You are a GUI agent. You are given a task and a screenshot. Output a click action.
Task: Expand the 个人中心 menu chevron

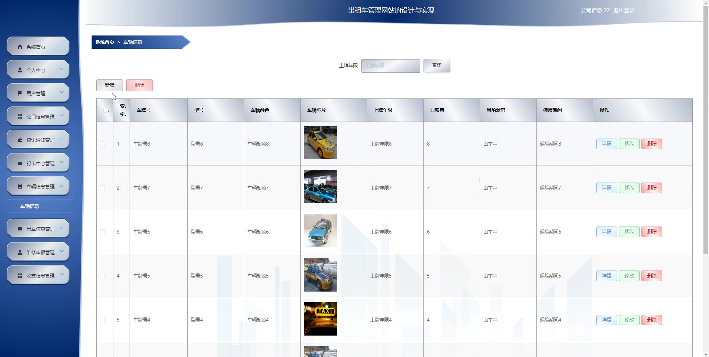tap(62, 69)
